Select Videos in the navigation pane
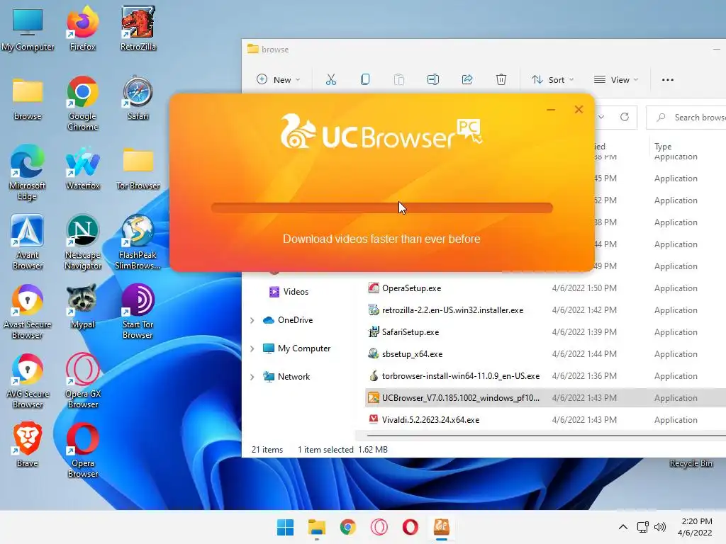Image resolution: width=726 pixels, height=544 pixels. click(289, 291)
